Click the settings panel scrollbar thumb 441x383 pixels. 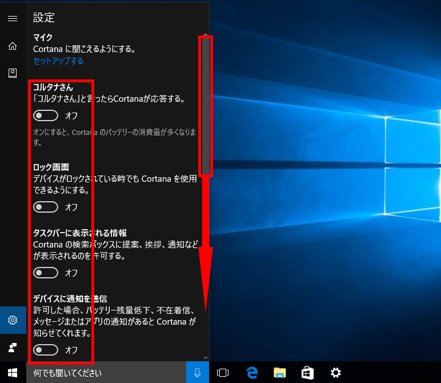[206, 106]
